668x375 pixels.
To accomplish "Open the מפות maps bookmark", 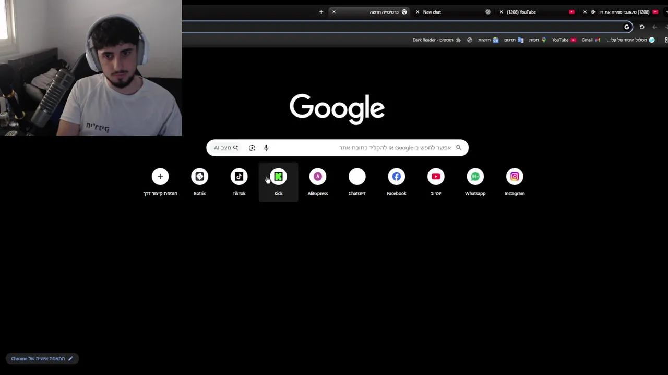I will (538, 40).
